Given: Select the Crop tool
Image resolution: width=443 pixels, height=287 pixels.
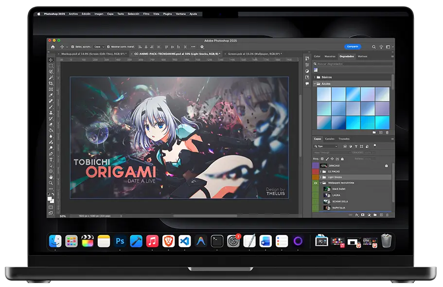Looking at the screenshot, I should click(x=51, y=83).
